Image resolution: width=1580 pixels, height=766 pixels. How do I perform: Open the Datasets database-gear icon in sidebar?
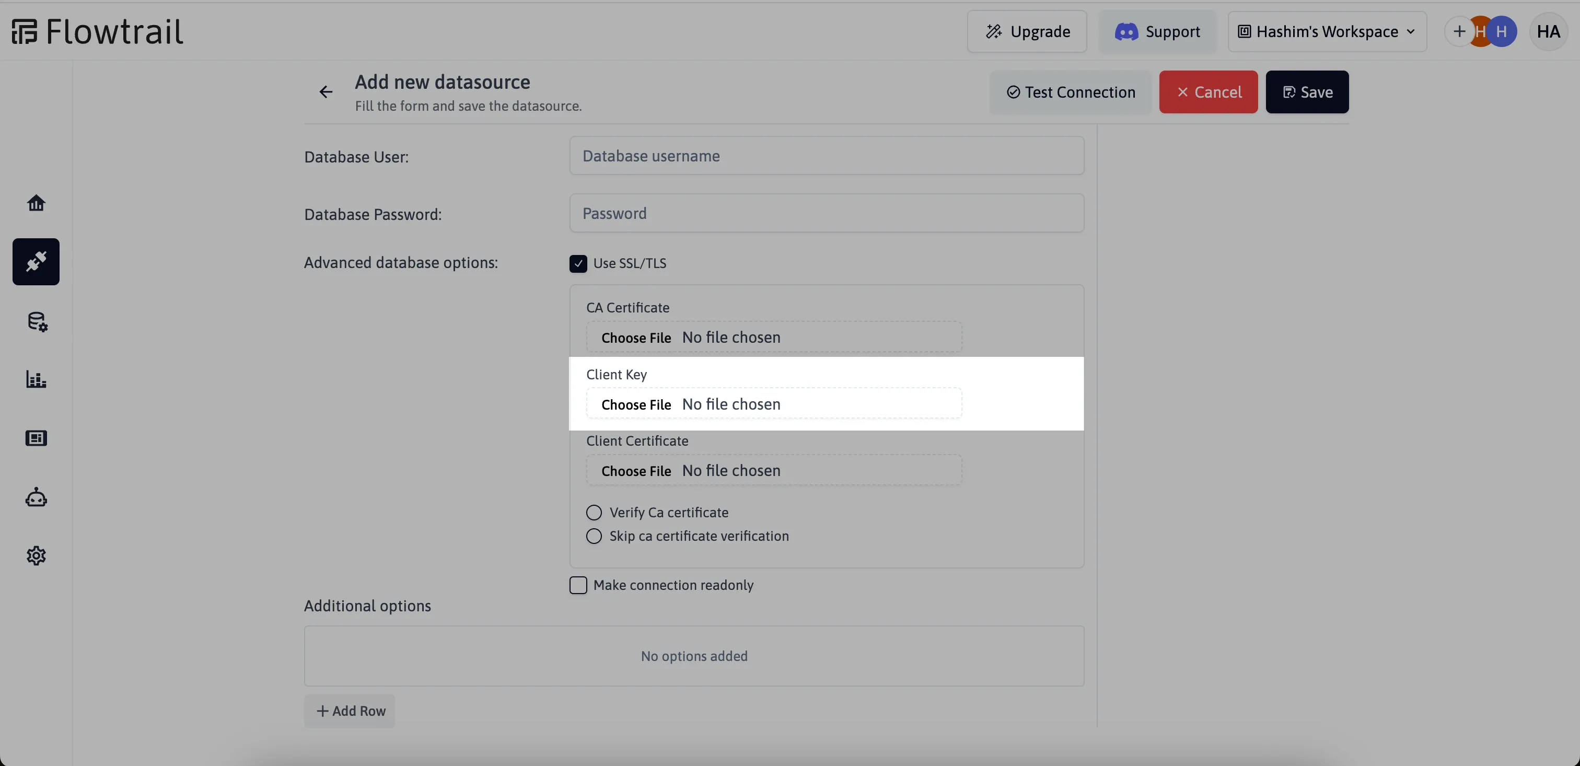pos(37,321)
